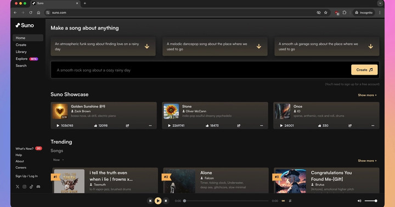Open the Sign Up / Log In link

[x=26, y=176]
